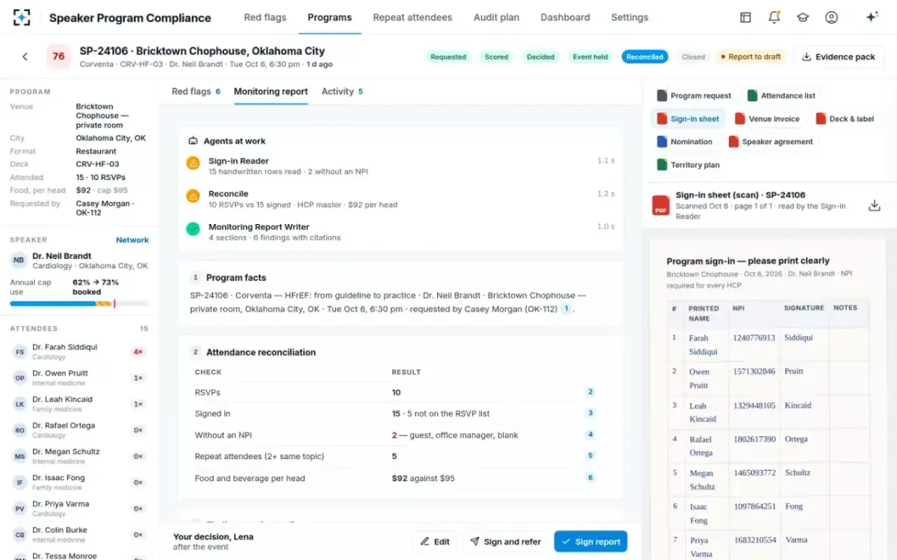The height and width of the screenshot is (560, 897).
Task: Open the Dashboard navigation
Action: click(x=565, y=17)
